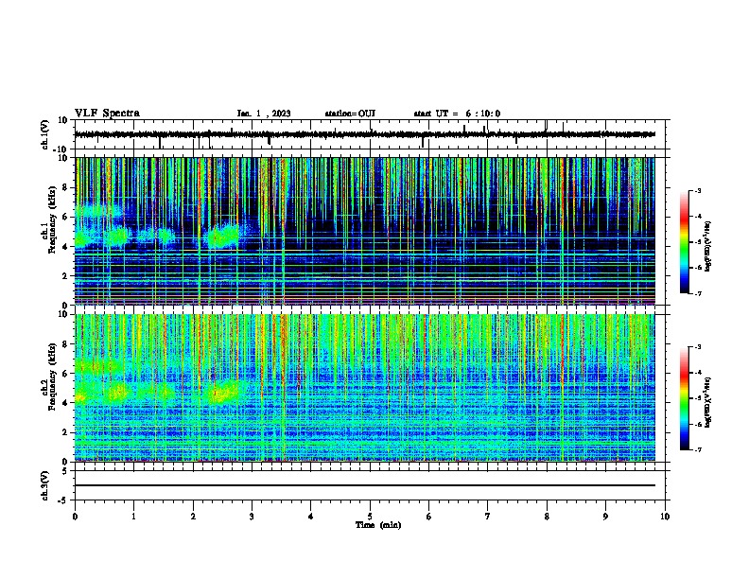Click time axis tick label "3"
The height and width of the screenshot is (579, 749).
[x=252, y=517]
